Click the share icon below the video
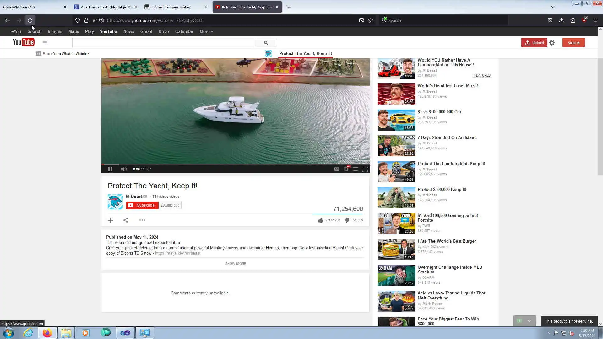The image size is (603, 339). 126,220
